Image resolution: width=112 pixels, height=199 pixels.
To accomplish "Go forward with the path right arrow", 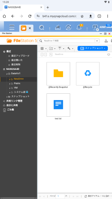I will [x=46, y=55].
